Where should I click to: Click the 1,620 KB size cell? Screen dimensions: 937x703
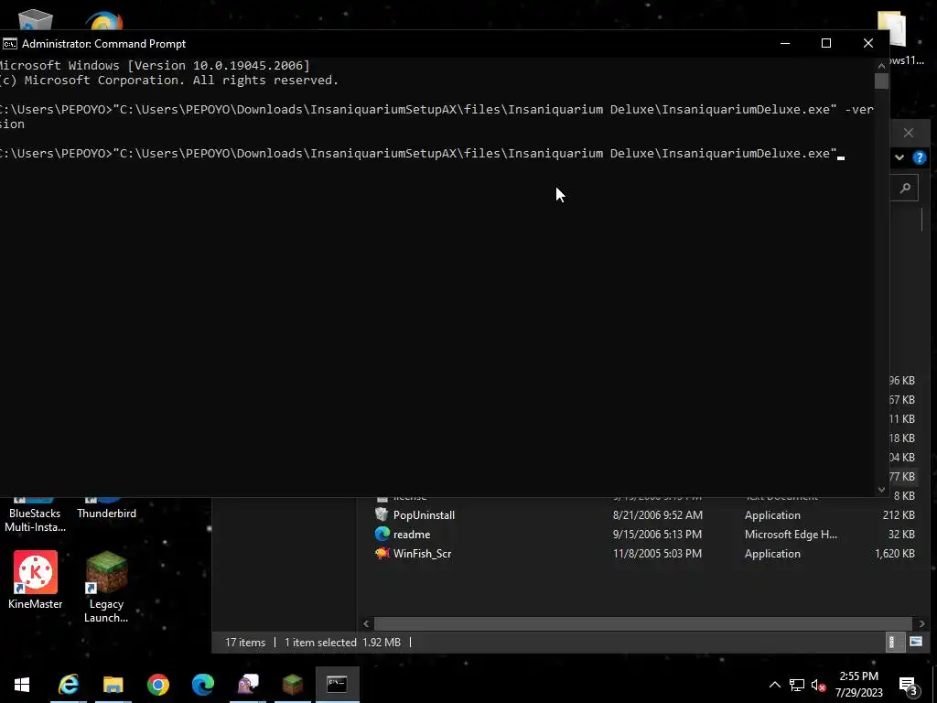[x=895, y=553]
